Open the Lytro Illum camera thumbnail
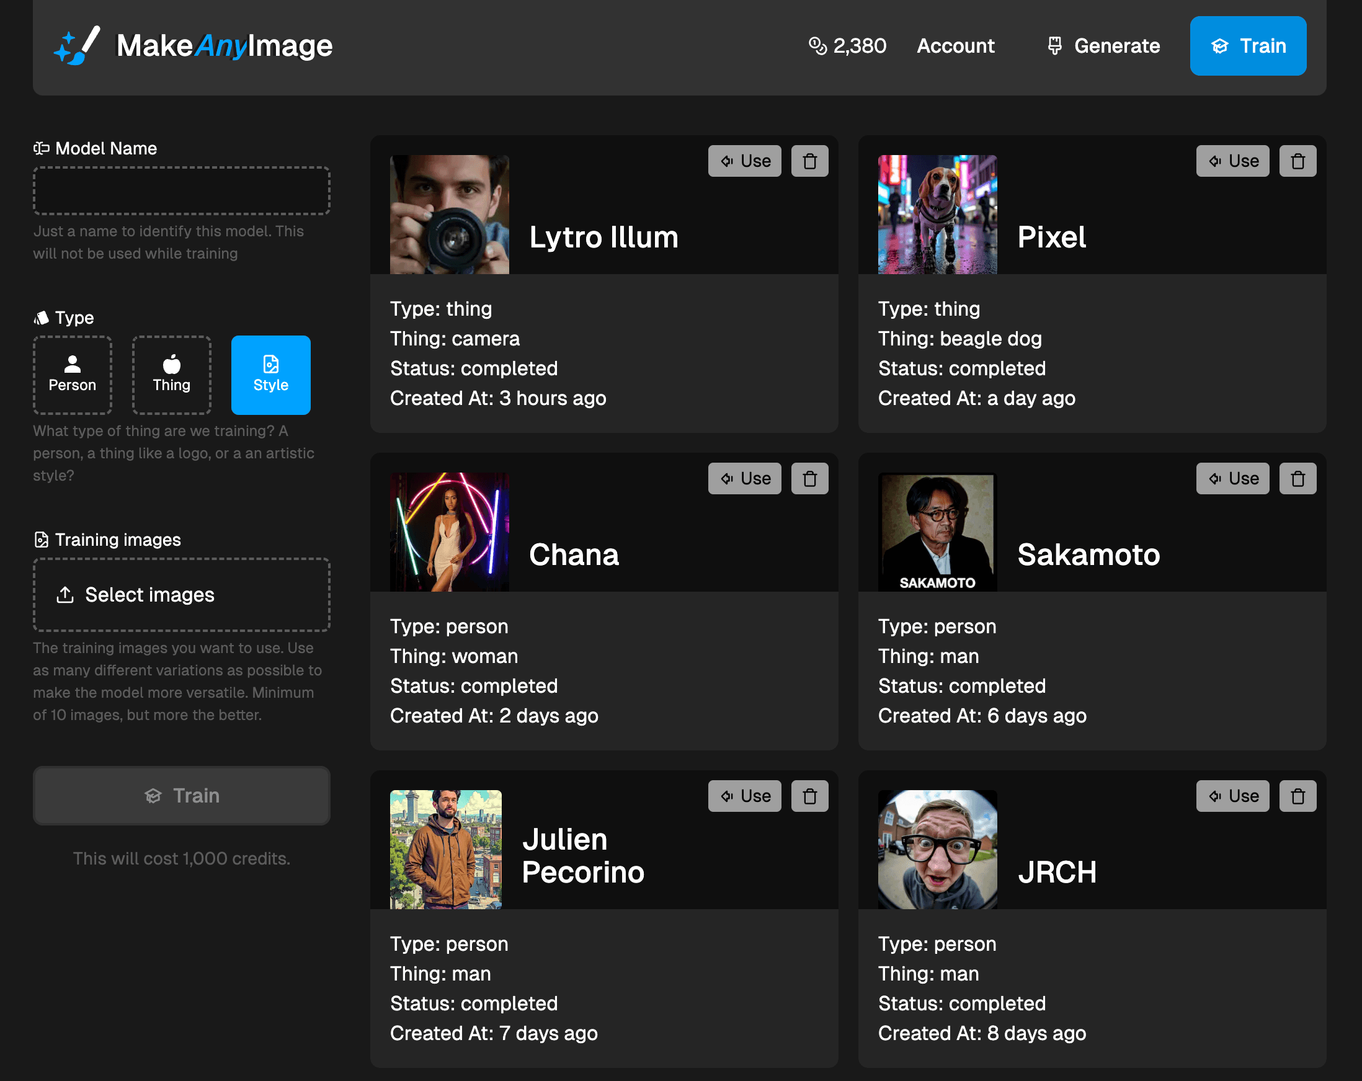 [449, 215]
